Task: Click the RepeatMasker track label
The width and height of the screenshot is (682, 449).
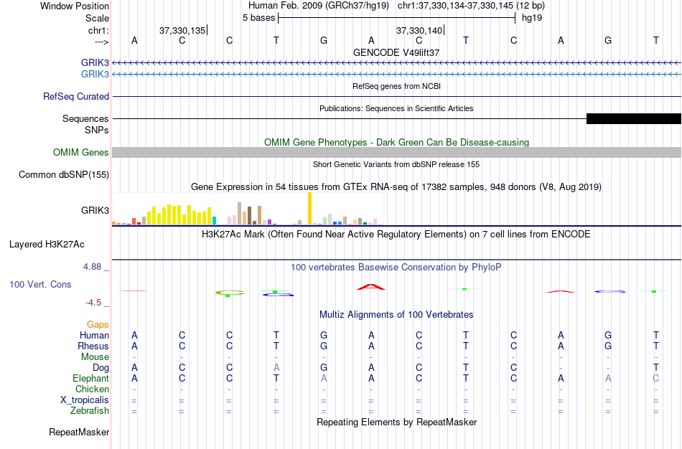Action: point(79,432)
